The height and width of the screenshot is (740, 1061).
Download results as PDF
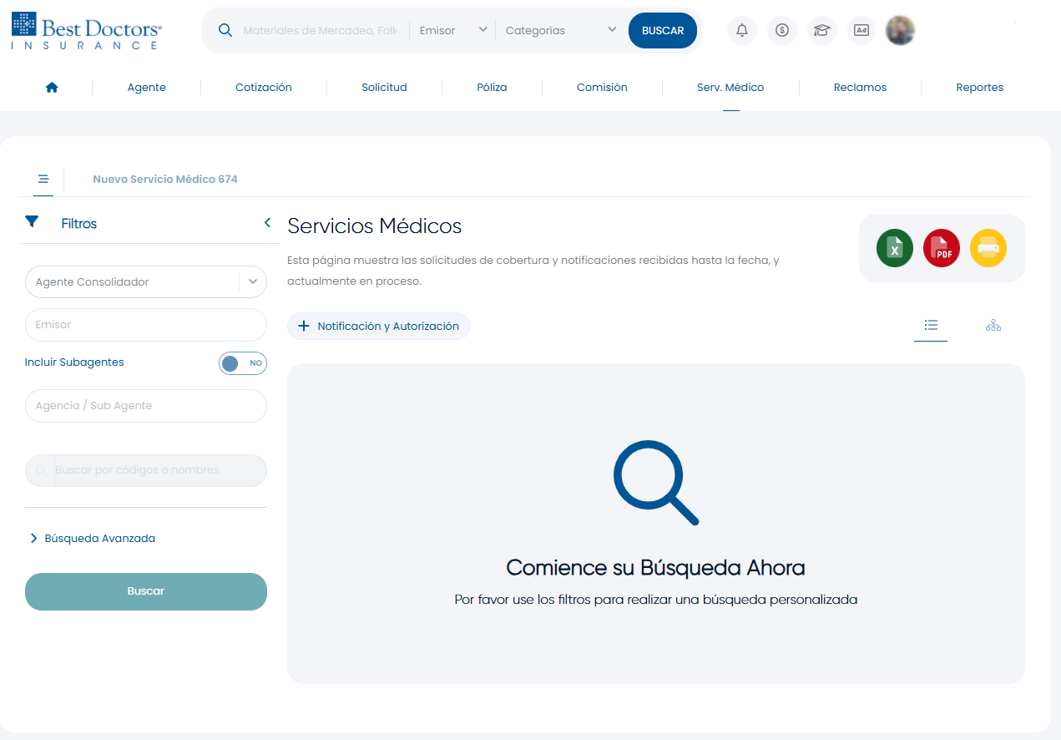(941, 248)
